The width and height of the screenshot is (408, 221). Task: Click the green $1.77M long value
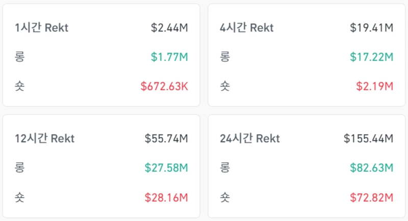click(169, 57)
